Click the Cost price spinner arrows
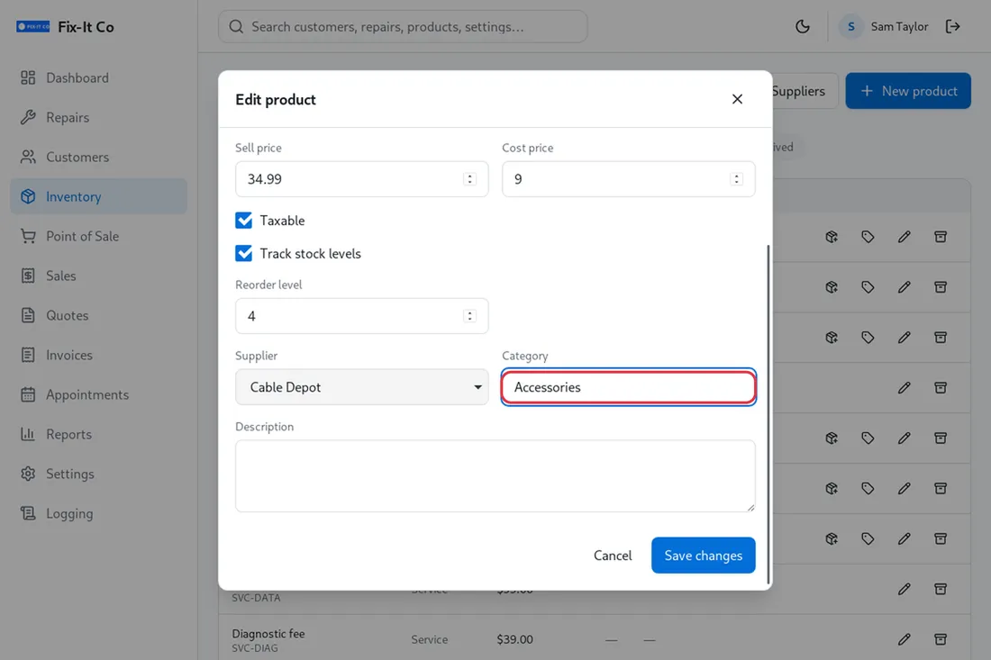Image resolution: width=991 pixels, height=660 pixels. [736, 179]
